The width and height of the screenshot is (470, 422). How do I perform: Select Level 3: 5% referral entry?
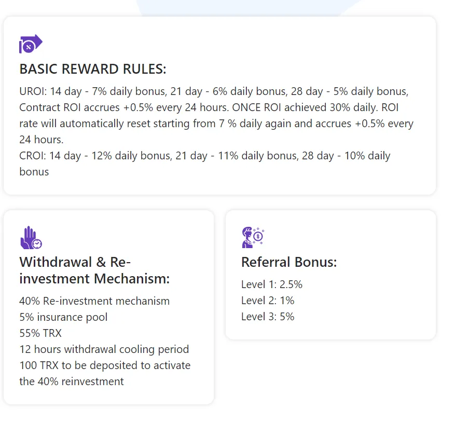(268, 317)
